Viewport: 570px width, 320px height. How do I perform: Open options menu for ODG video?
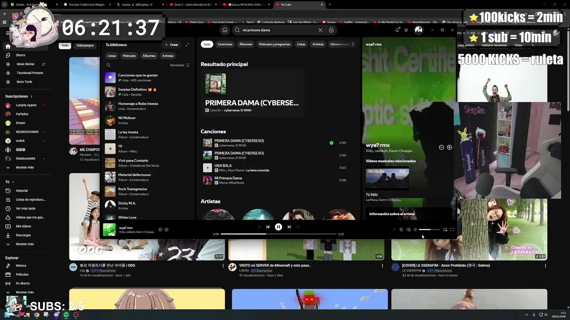(223, 266)
